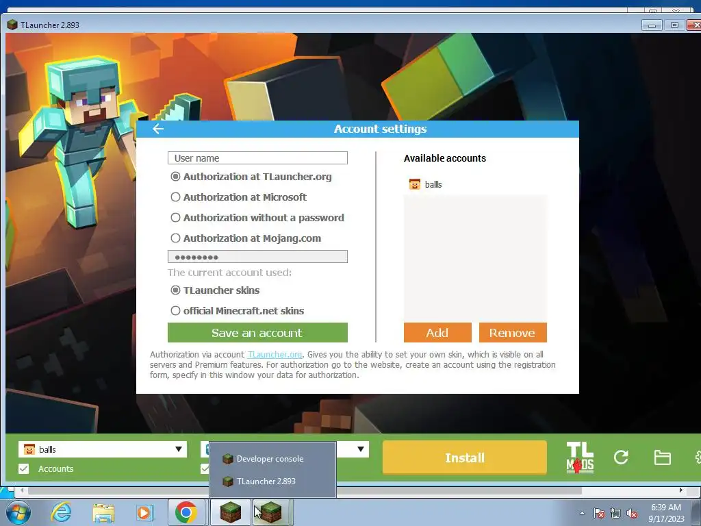This screenshot has width=701, height=526.
Task: Click the horizontal scrollbar track
Action: pyautogui.click(x=351, y=490)
